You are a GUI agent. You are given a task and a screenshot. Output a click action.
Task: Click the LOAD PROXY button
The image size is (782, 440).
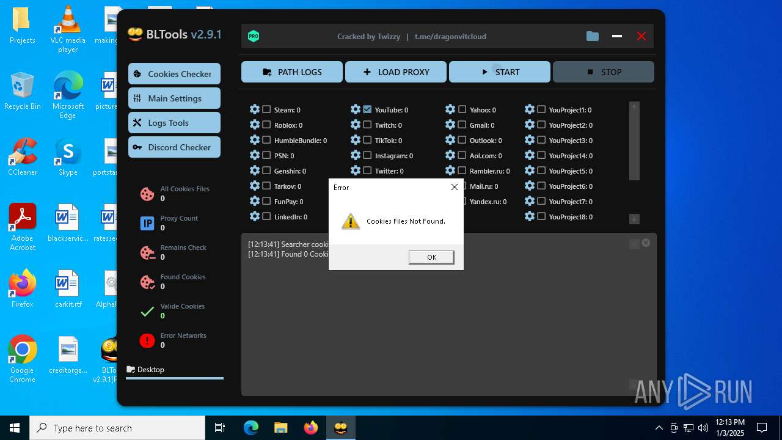pos(396,71)
